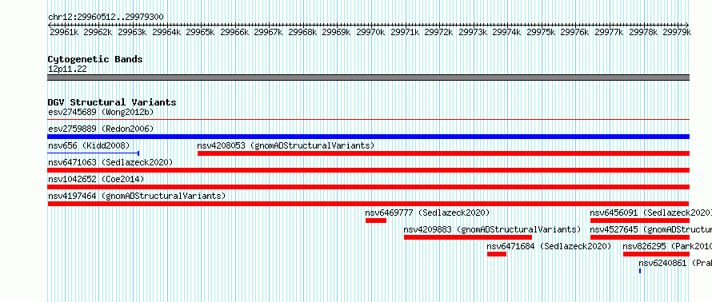Click the nsv6471684 (Sedlazeck2020) label
The height and width of the screenshot is (302, 712).
coord(549,246)
